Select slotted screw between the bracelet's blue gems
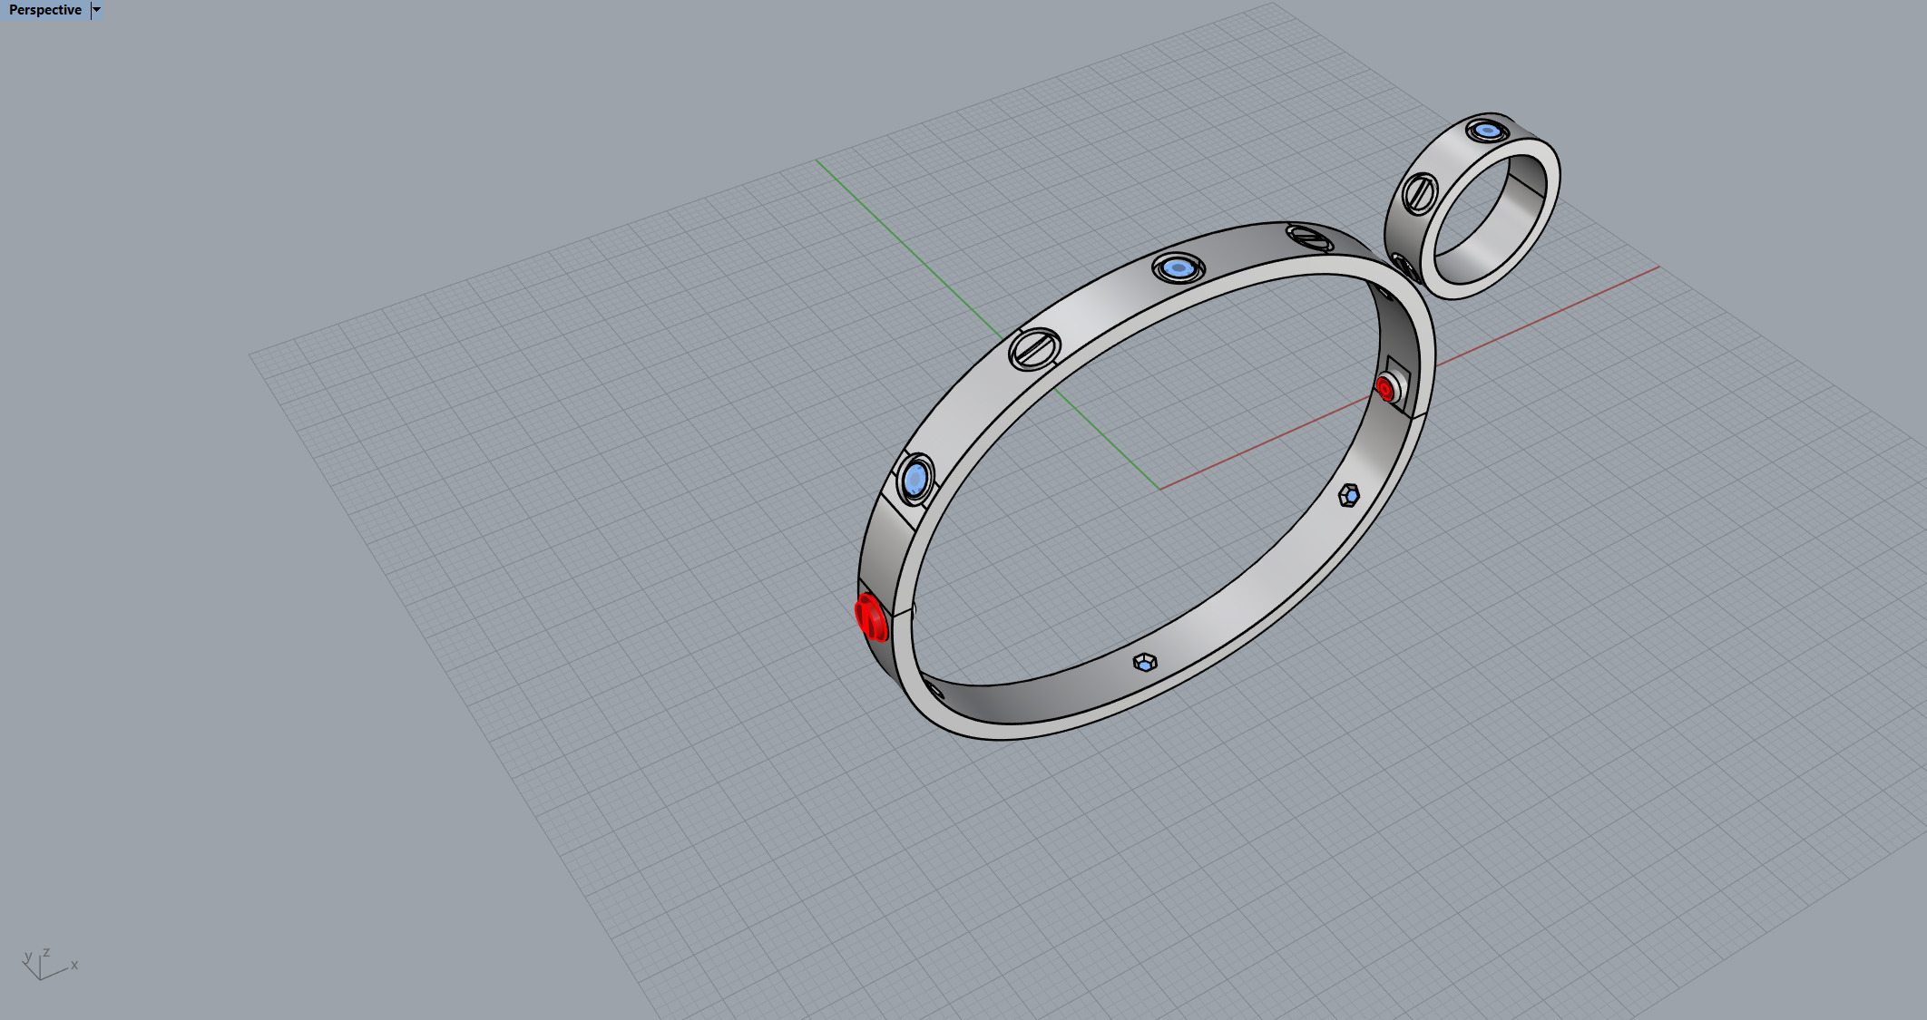 tap(1034, 348)
